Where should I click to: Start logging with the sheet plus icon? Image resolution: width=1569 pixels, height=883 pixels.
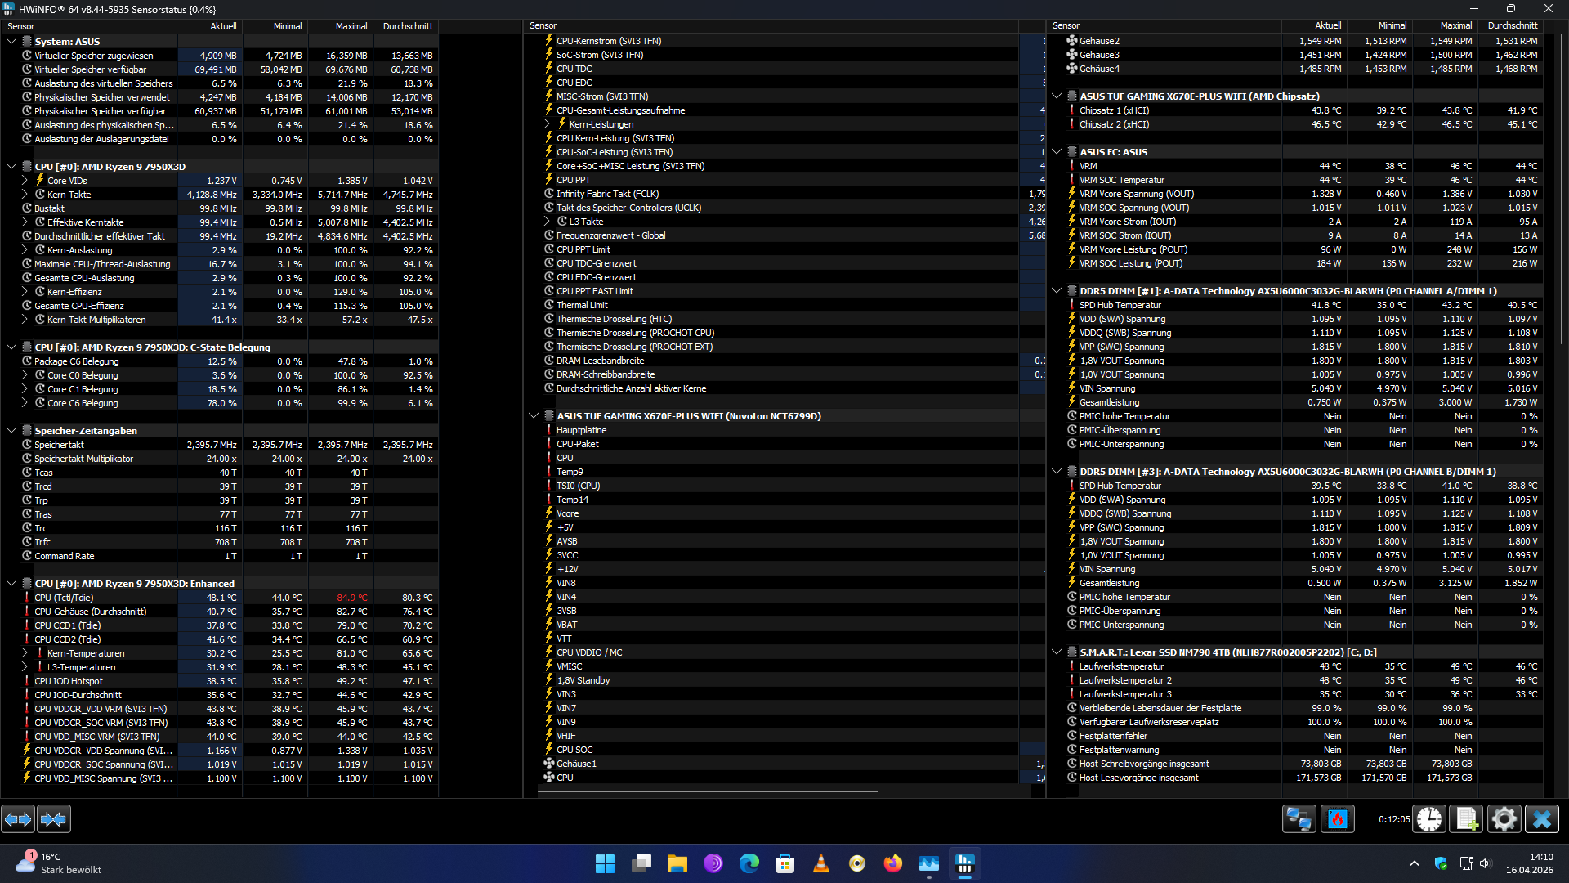[1466, 818]
